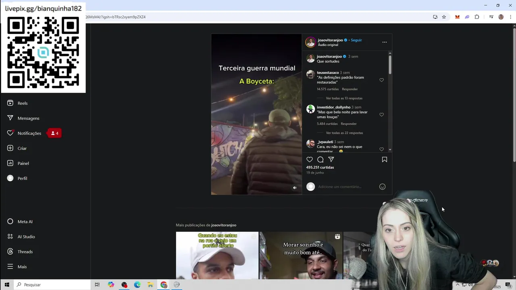
Task: Expand the Mais hamburger menu
Action: 10,267
